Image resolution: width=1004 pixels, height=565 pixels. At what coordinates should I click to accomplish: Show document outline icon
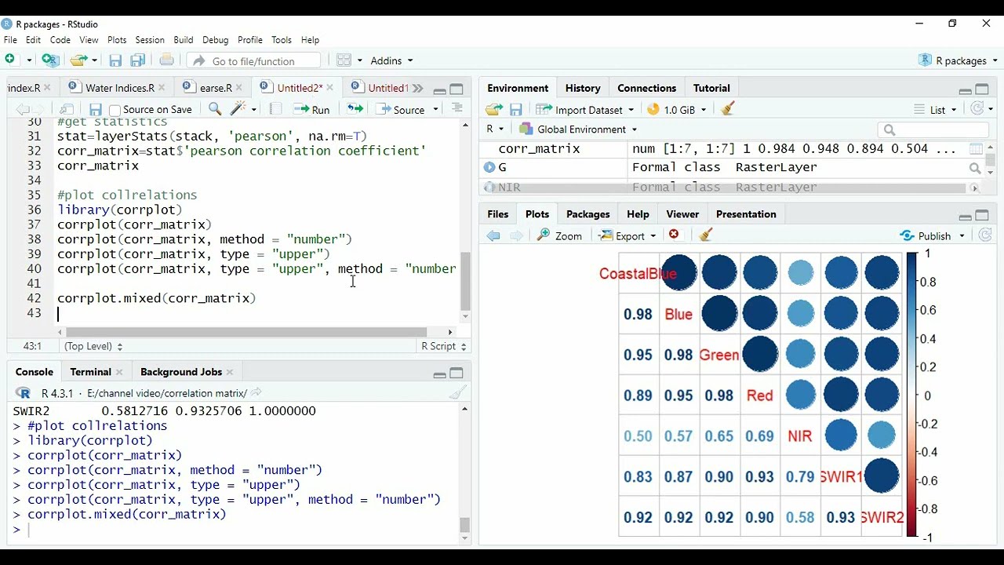coord(457,108)
